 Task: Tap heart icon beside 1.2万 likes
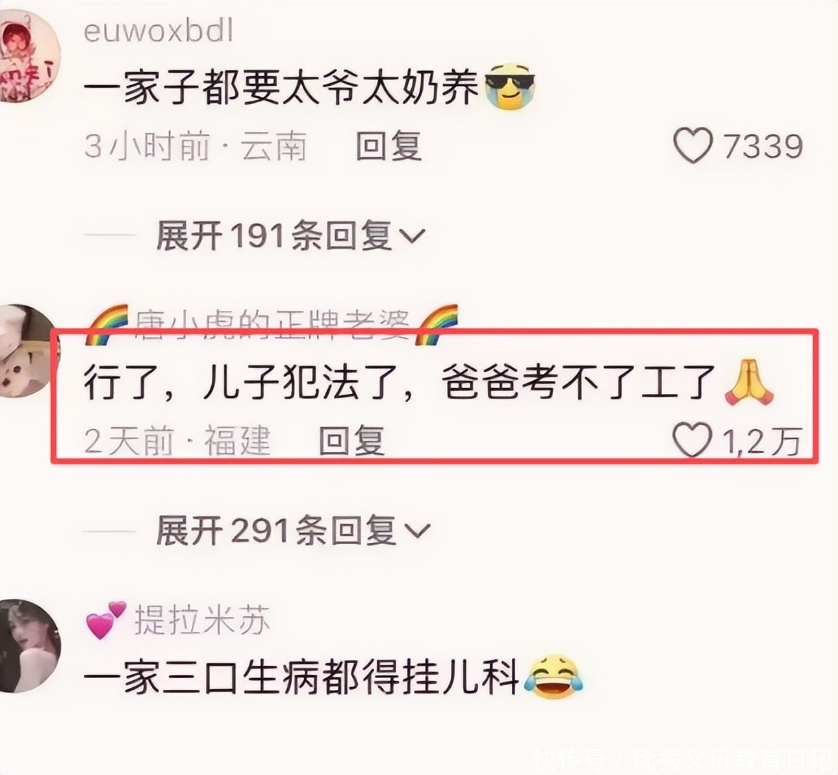pyautogui.click(x=692, y=440)
